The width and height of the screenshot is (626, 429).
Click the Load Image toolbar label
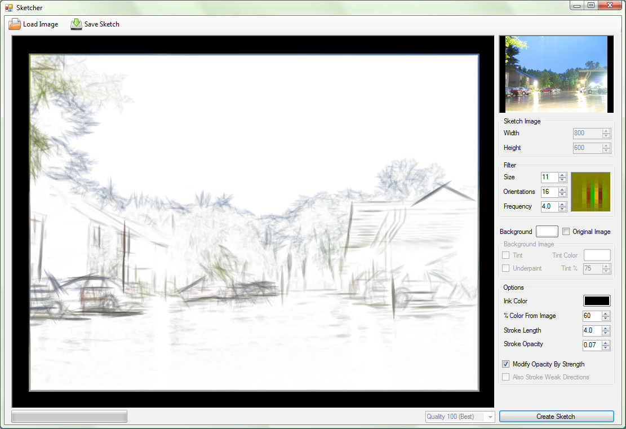coord(41,24)
